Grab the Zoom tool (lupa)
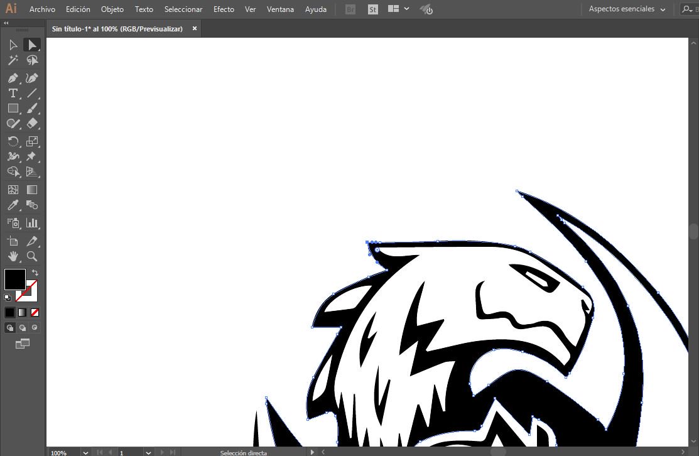699x456 pixels. pyautogui.click(x=33, y=256)
